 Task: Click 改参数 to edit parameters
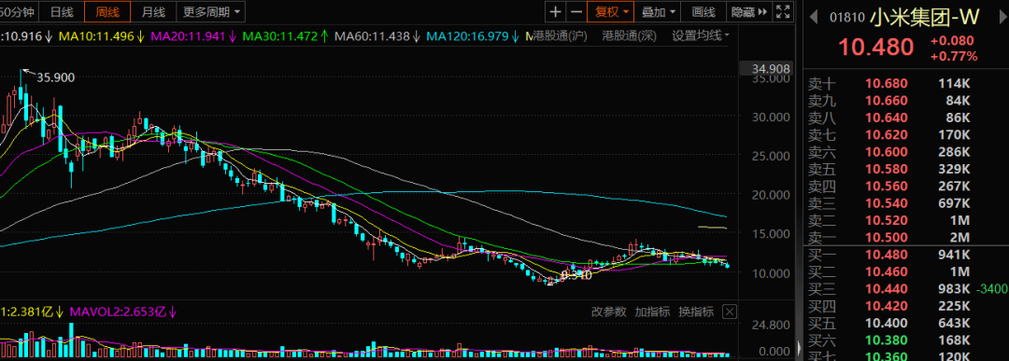609,312
